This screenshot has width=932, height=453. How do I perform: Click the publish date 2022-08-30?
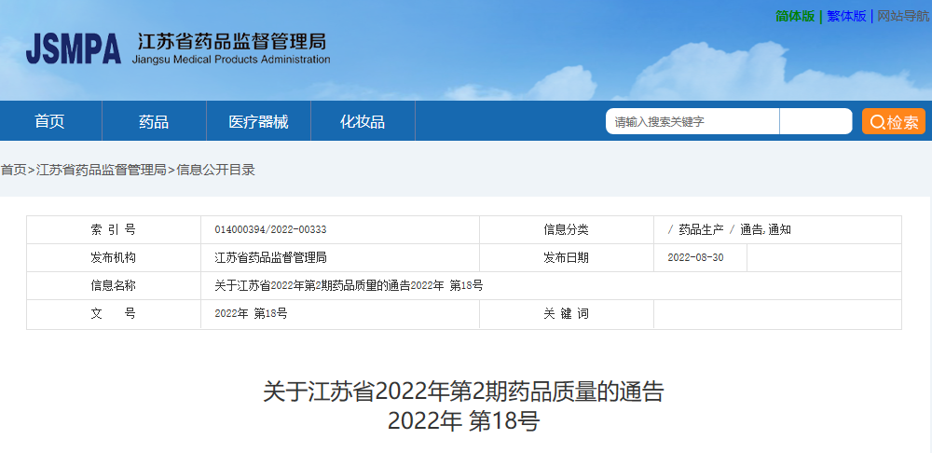click(x=695, y=258)
